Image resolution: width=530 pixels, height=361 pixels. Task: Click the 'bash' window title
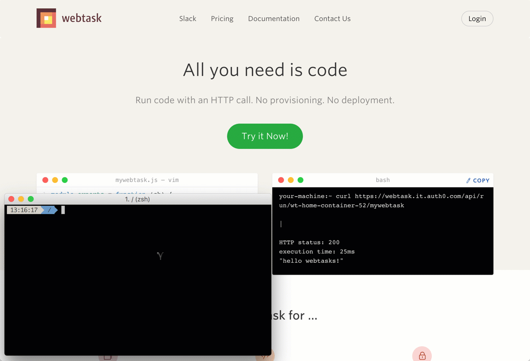383,180
